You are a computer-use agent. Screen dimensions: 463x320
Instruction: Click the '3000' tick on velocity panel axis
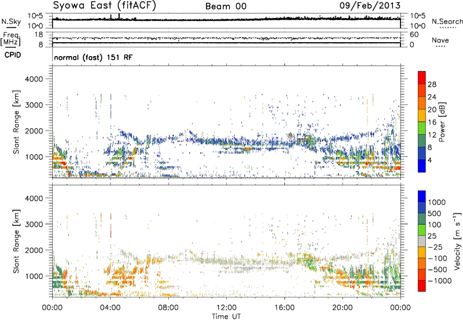[x=34, y=224]
